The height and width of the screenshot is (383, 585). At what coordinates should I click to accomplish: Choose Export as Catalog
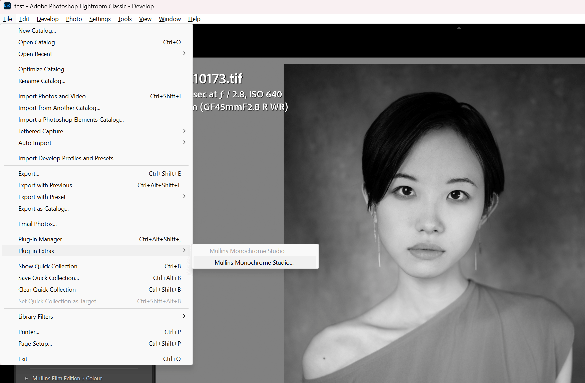tap(43, 208)
